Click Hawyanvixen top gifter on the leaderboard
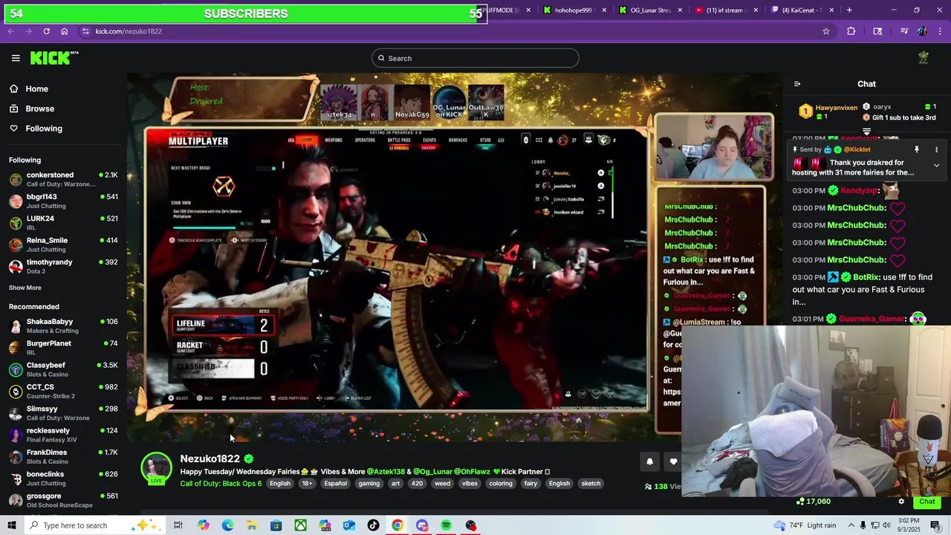 [836, 108]
